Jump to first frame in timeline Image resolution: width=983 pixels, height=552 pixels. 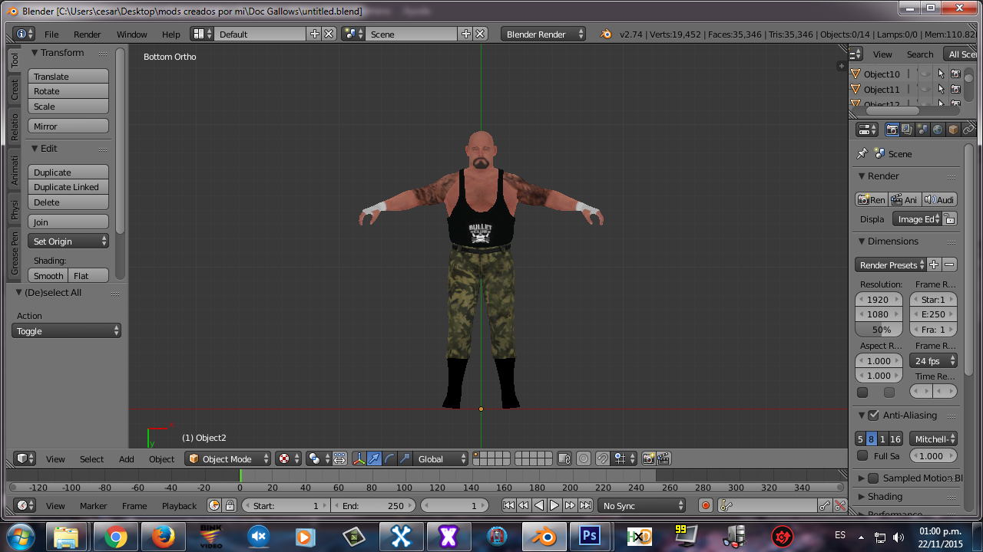click(508, 505)
